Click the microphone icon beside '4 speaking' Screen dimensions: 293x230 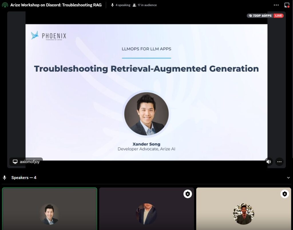click(x=113, y=5)
